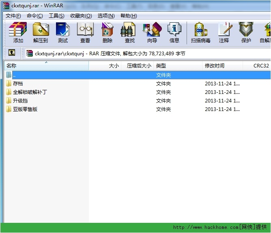Sort by the 压缩后大小 column header

coord(138,65)
